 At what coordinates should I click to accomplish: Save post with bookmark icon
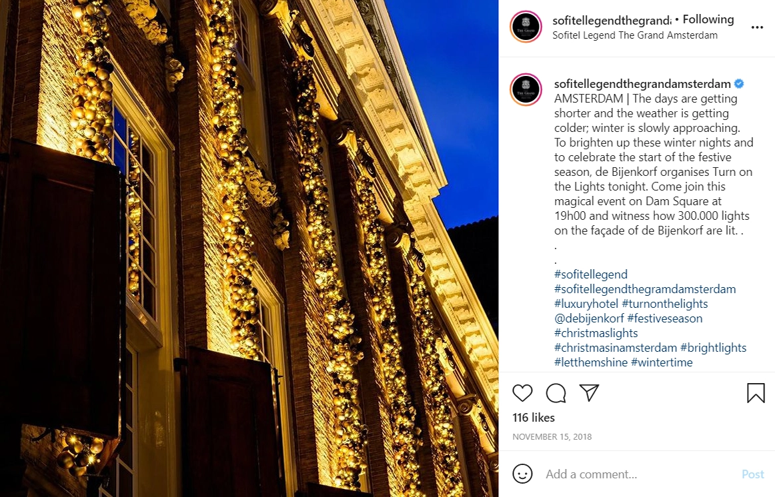[756, 393]
